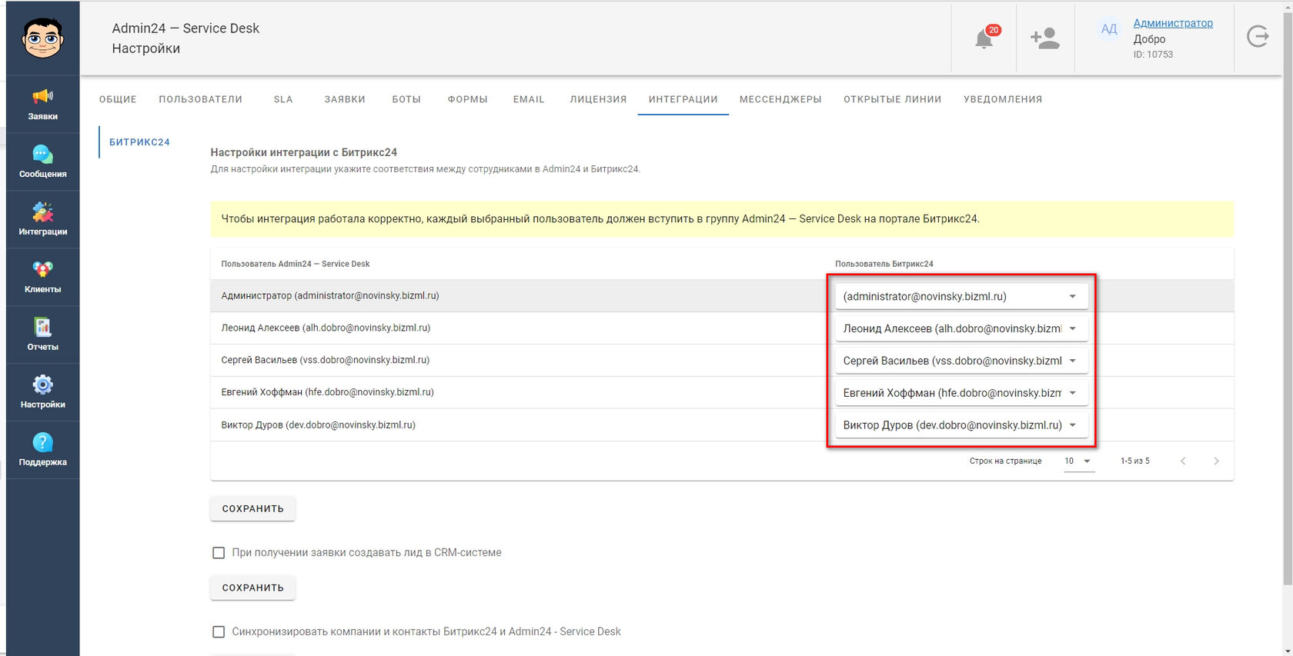Switch to the Пользователи tab
The height and width of the screenshot is (656, 1293).
tap(201, 99)
